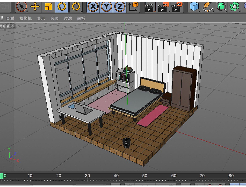Click the viewport menu grip handle
This screenshot has height=187, width=246.
click(1, 18)
